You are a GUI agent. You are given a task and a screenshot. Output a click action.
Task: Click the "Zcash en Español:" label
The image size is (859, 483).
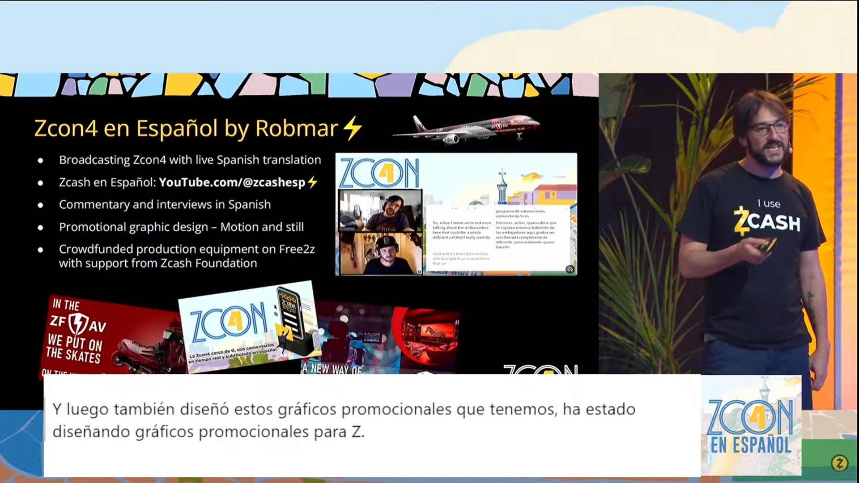click(x=107, y=182)
